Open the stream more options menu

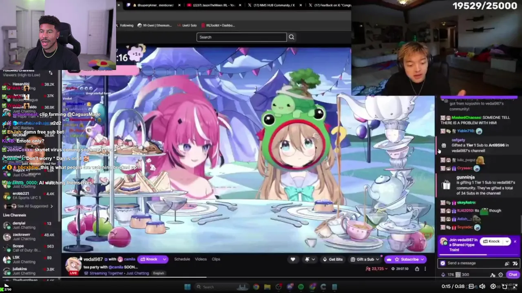coord(425,269)
